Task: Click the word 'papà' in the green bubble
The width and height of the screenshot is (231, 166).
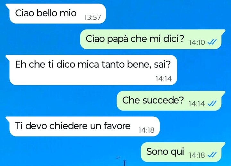Action: click(117, 39)
